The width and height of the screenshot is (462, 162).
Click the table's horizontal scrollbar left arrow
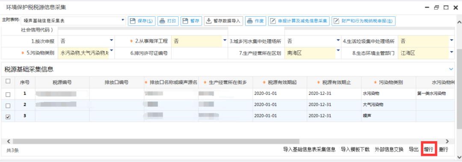click(x=8, y=141)
